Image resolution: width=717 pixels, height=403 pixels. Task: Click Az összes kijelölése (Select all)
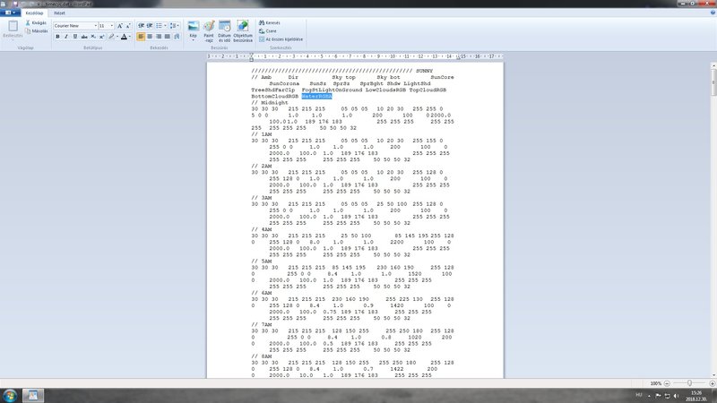(x=281, y=39)
